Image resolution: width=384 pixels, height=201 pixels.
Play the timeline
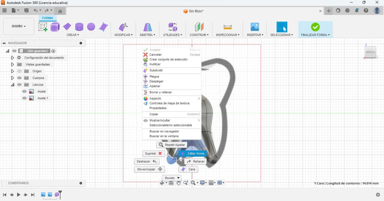pos(19,195)
